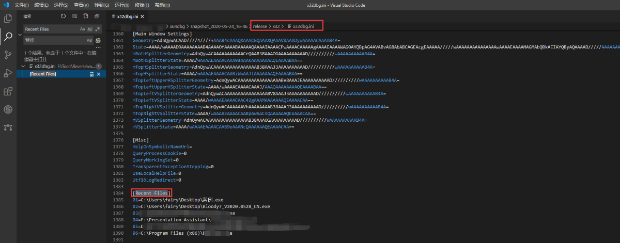
Task: Open the circular globe-like activity bar icon
Action: pos(8,109)
